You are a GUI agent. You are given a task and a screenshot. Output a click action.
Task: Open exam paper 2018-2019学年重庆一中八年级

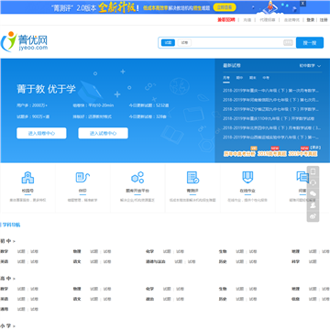270,91
